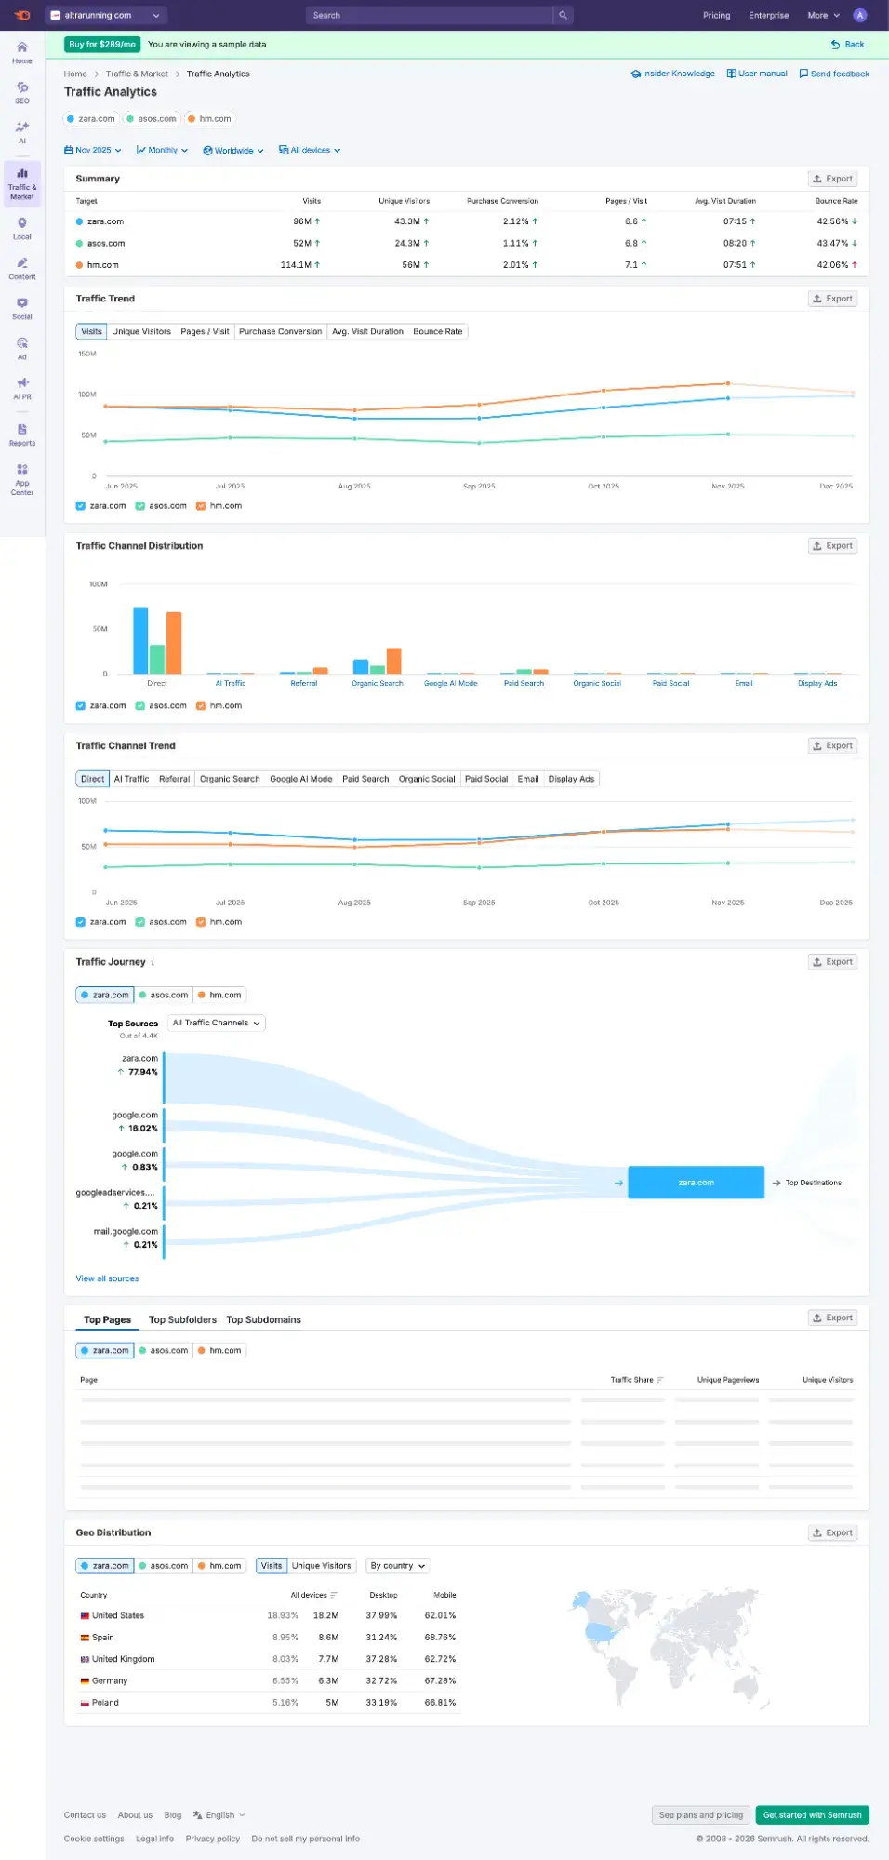Open Reports in the sidebar

click(x=22, y=435)
